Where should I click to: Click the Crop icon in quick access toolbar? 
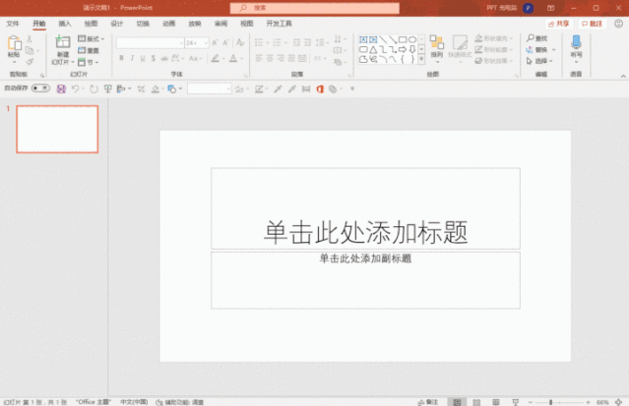tap(141, 88)
